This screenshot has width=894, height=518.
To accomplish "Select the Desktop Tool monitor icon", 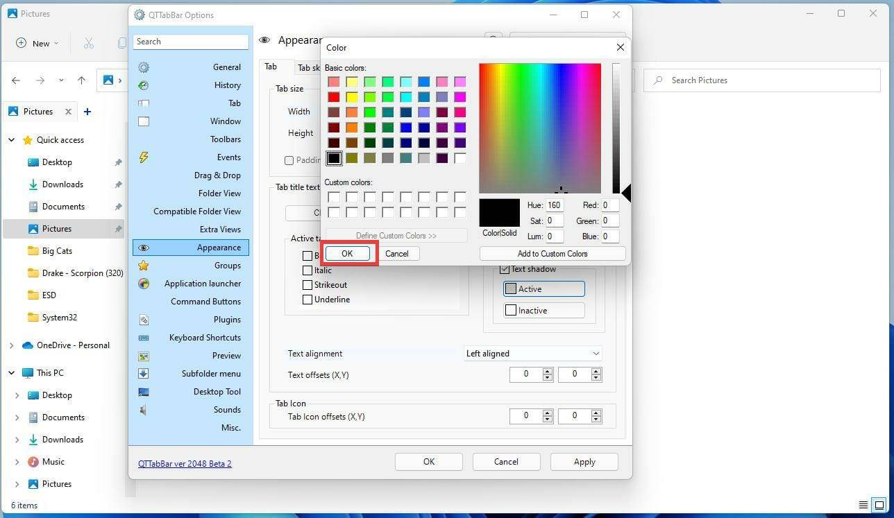I will coord(144,391).
